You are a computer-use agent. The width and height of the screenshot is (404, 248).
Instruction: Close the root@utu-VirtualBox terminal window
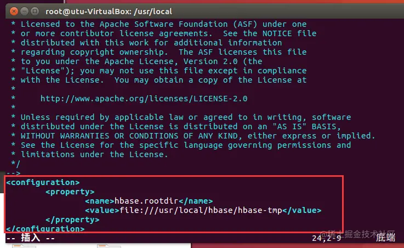(14, 11)
